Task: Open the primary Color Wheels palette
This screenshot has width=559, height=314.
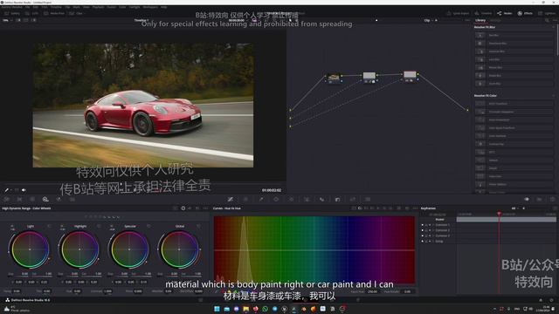Action: tap(32, 200)
